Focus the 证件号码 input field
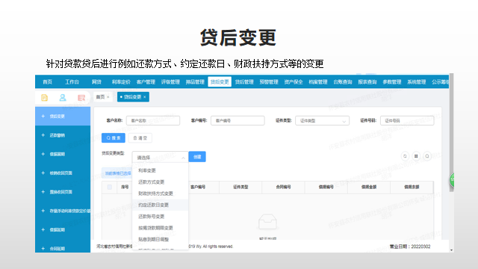 [407, 121]
